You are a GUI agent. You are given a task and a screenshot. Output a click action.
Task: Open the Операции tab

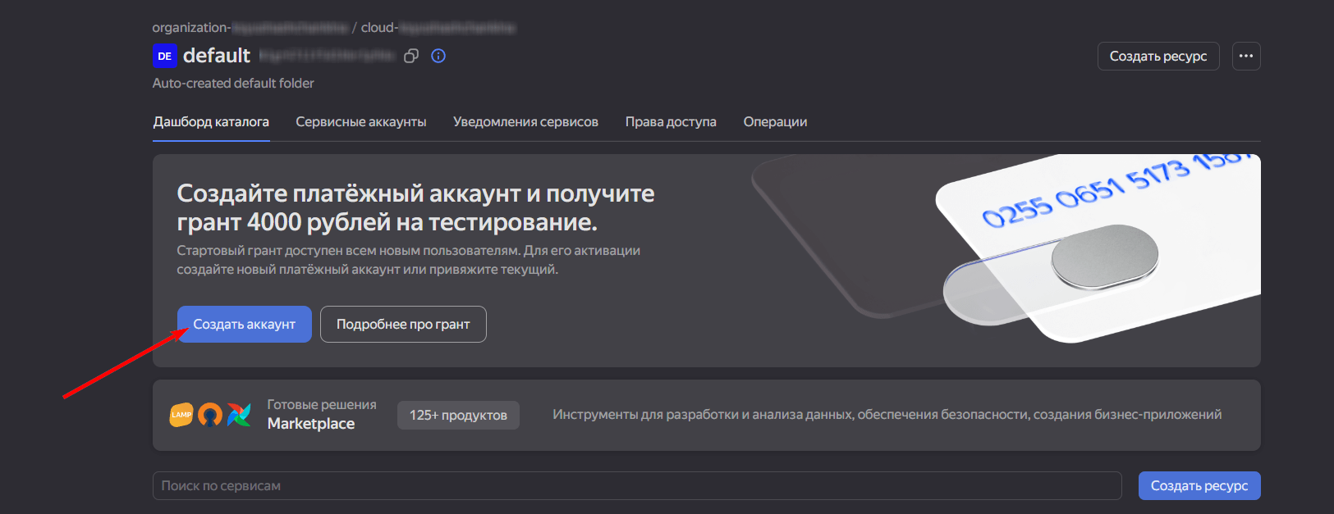775,121
